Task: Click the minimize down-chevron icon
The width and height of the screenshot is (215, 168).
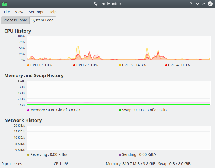Action: (197, 4)
